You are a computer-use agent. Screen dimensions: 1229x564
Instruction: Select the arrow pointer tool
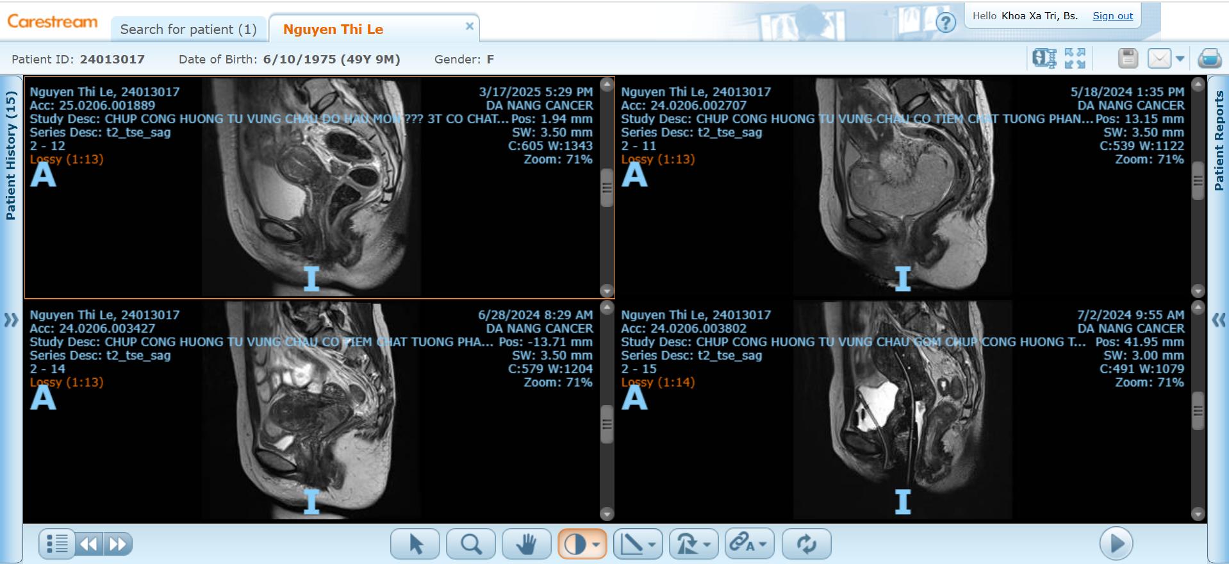(415, 544)
